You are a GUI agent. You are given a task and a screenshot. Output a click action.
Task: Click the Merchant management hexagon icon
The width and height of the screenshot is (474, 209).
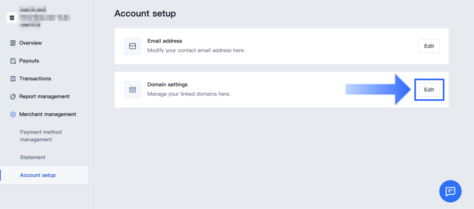coord(13,114)
